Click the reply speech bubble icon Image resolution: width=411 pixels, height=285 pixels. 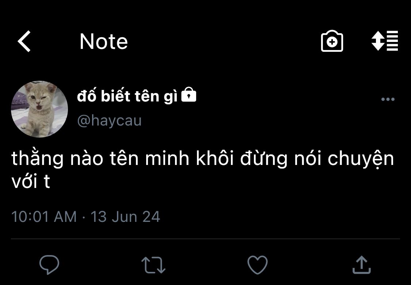tap(49, 265)
